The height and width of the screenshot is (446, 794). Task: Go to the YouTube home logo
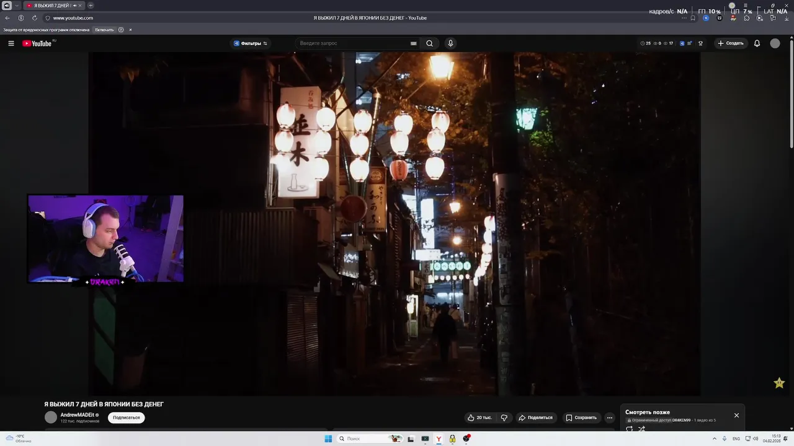pyautogui.click(x=37, y=43)
